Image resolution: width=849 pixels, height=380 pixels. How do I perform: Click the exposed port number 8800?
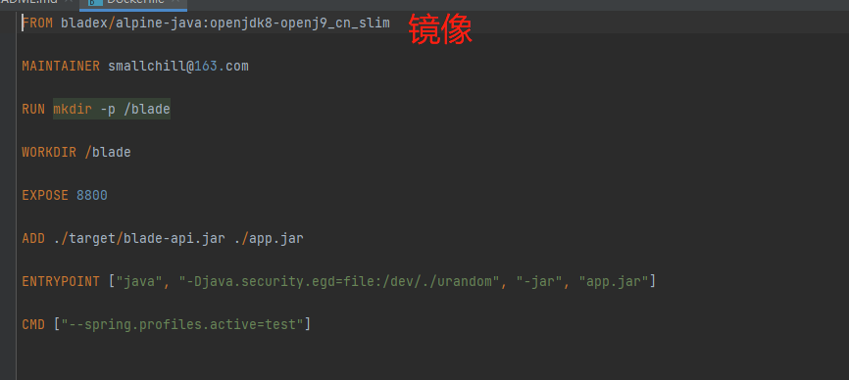[x=92, y=196]
